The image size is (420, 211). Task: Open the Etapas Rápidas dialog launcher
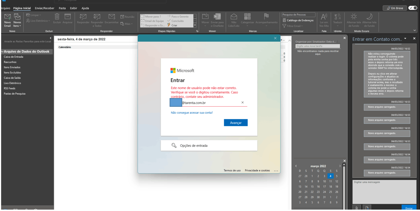(197, 31)
